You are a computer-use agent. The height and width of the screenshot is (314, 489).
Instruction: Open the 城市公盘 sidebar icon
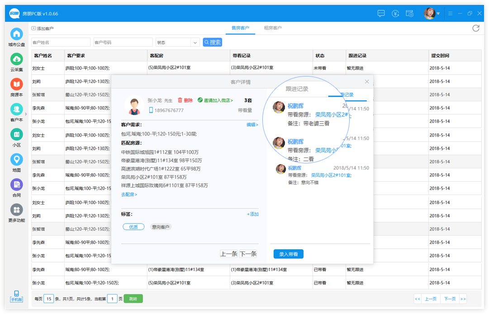[x=17, y=34]
